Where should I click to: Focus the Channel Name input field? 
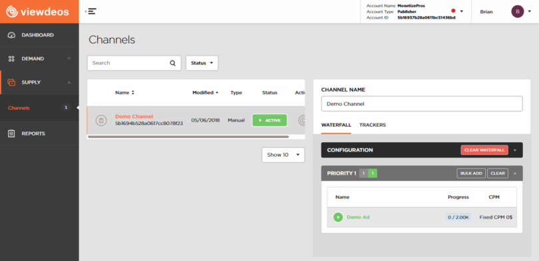coord(422,104)
